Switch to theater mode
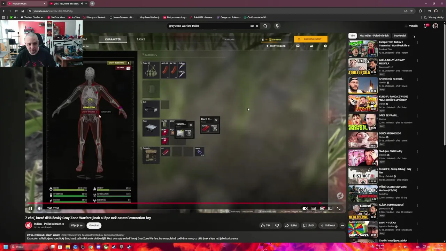The height and width of the screenshot is (251, 446). click(330, 208)
